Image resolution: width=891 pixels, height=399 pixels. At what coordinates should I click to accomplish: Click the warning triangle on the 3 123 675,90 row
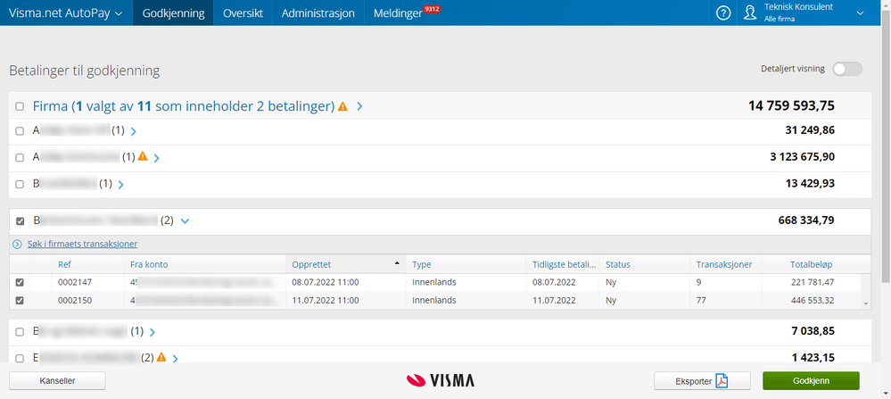click(143, 156)
